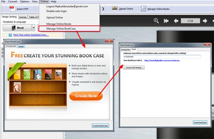The image size is (214, 139).
Task: Open Introduction tab in right Share BookCase
Action: pyautogui.click(x=126, y=50)
